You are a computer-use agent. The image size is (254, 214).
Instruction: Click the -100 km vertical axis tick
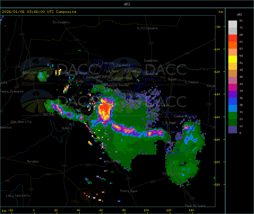pyautogui.click(x=217, y=49)
